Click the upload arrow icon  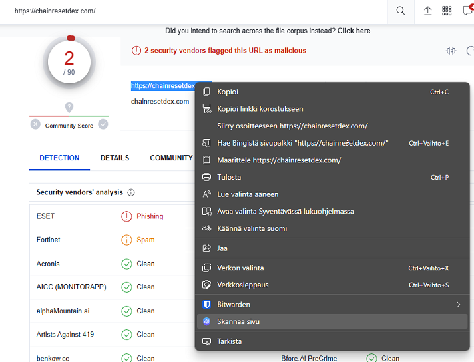427,11
